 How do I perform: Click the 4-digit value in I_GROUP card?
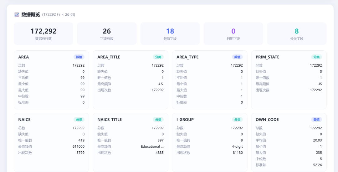tap(237, 147)
